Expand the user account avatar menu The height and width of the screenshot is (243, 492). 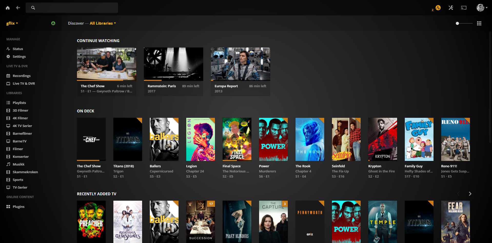tap(482, 8)
